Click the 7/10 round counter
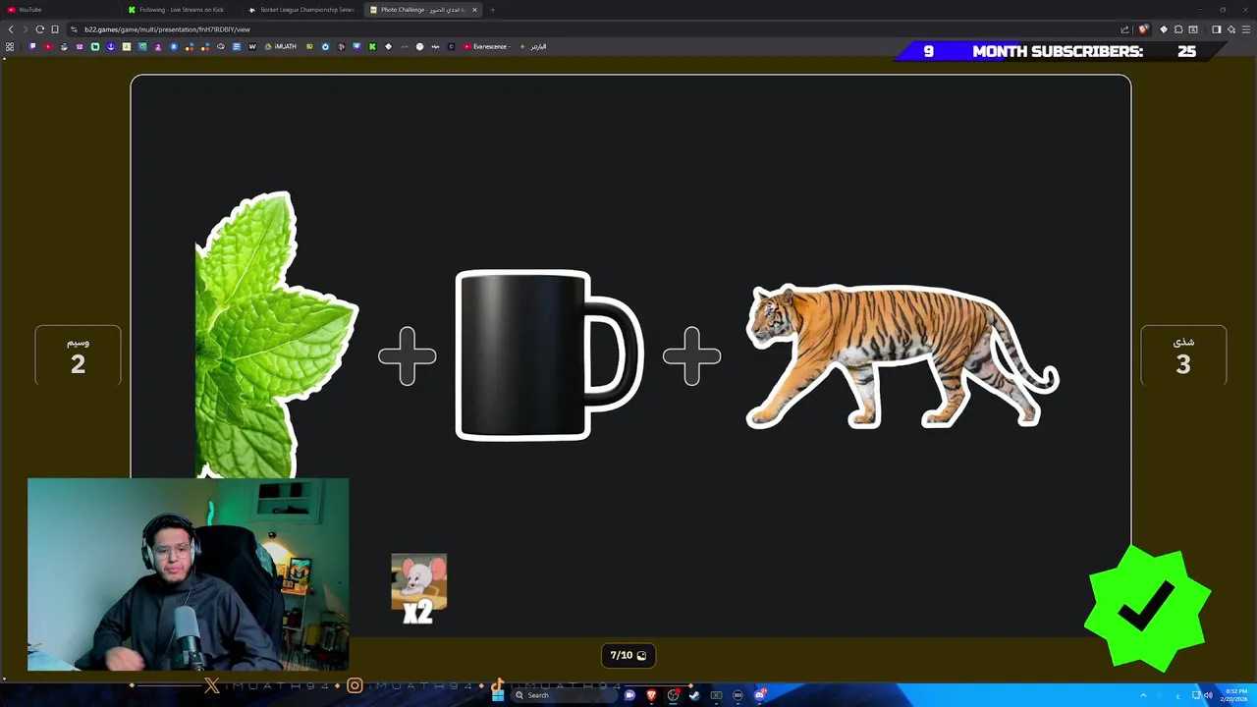The height and width of the screenshot is (707, 1257). click(628, 655)
